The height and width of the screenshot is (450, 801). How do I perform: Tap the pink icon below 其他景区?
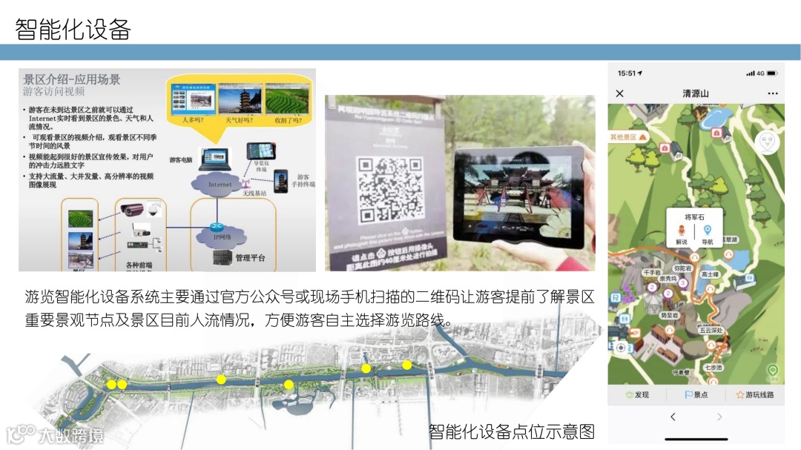click(x=665, y=148)
